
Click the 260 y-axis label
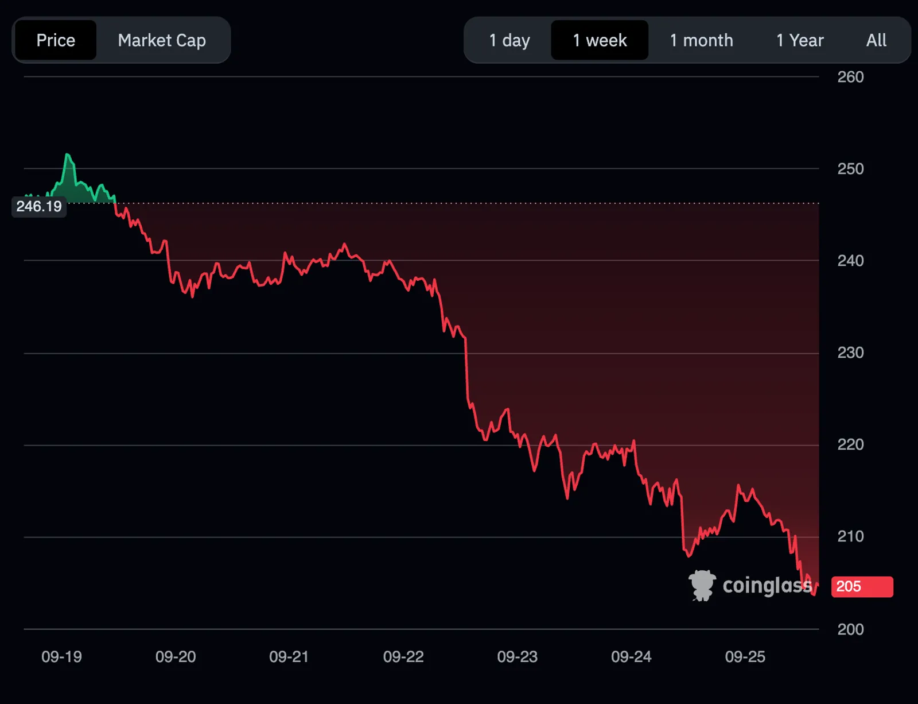point(850,77)
